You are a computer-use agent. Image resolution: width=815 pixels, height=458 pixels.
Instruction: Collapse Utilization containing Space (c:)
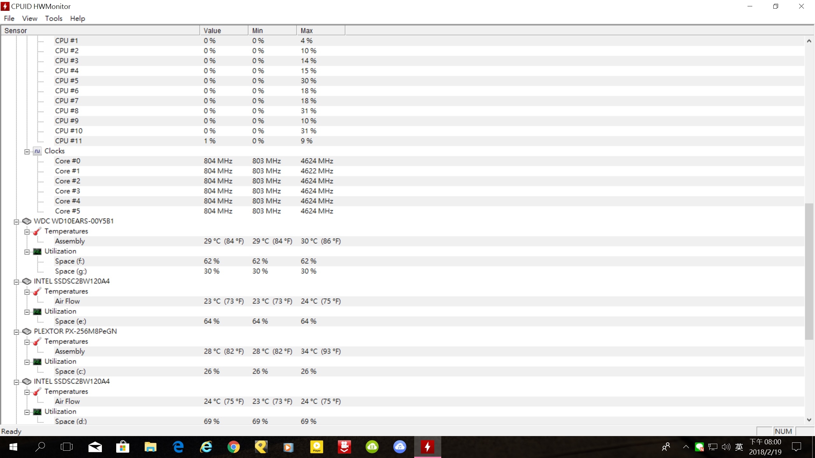(x=27, y=362)
